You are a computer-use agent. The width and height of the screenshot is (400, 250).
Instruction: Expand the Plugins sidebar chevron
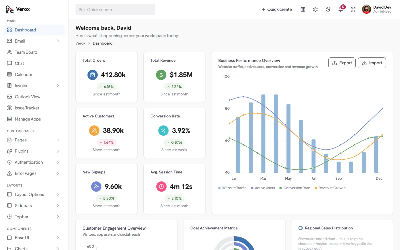(x=58, y=151)
